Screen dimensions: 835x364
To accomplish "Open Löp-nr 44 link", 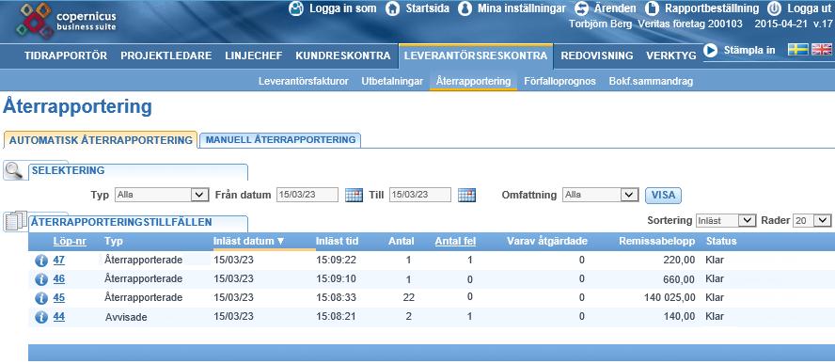I will (x=59, y=317).
